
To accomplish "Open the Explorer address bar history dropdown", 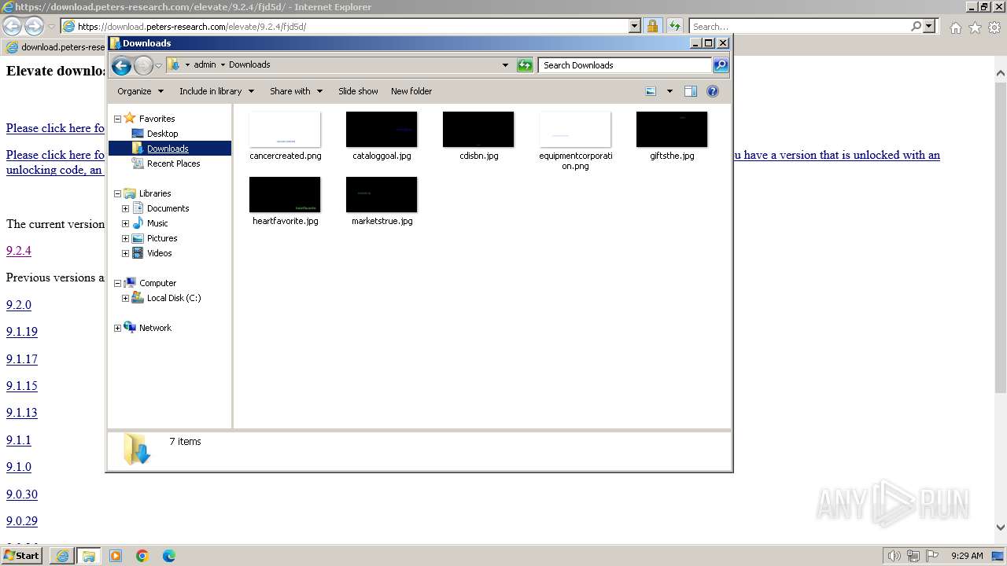I will [505, 65].
